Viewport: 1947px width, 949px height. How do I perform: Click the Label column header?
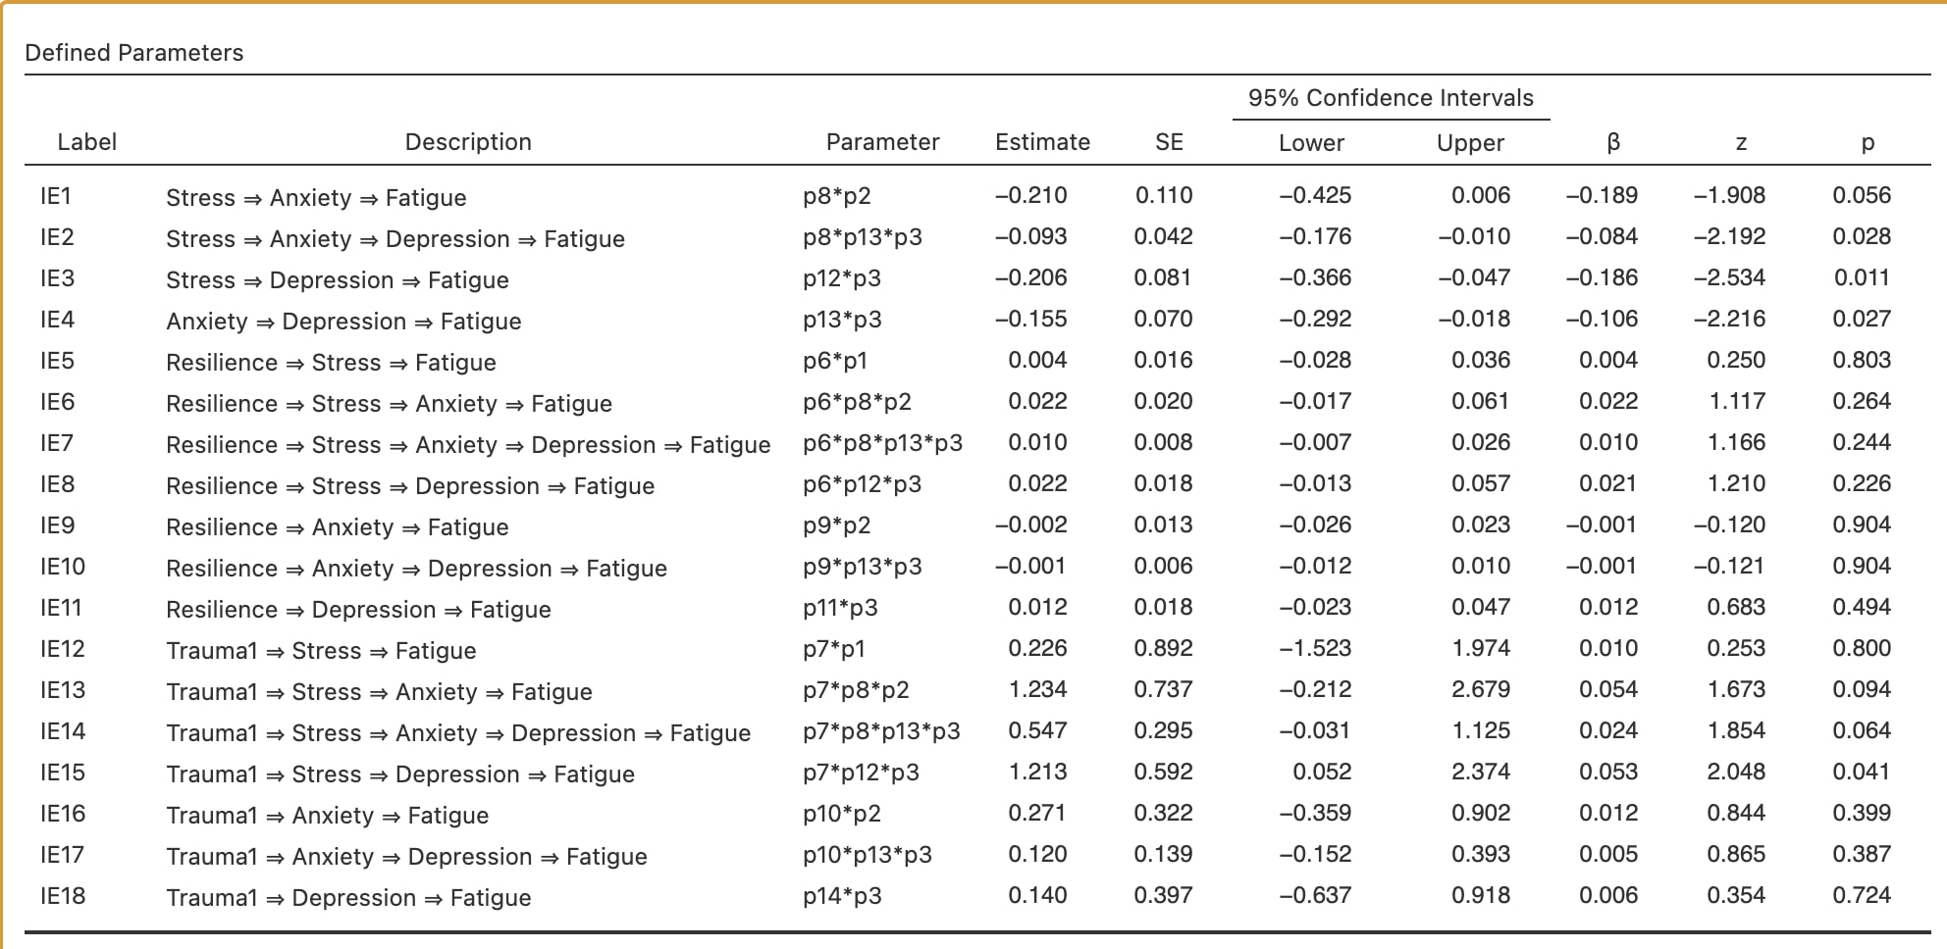86,142
